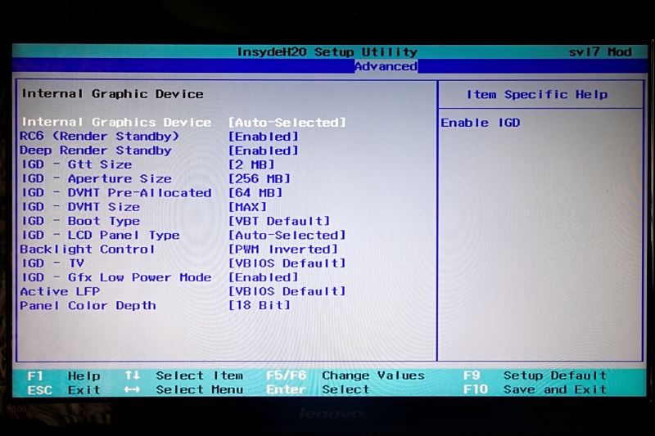The image size is (655, 436).
Task: Click the F9 Setup Default hint
Action: (535, 375)
